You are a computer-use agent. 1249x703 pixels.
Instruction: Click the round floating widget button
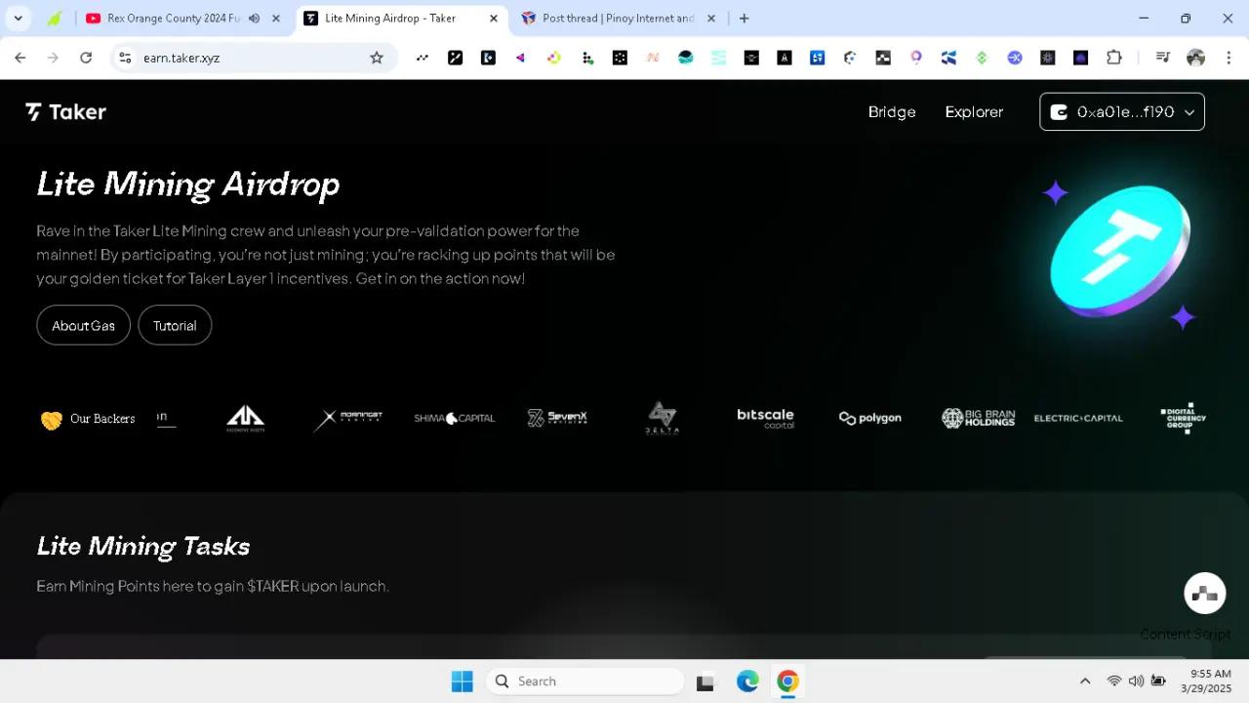click(x=1205, y=594)
